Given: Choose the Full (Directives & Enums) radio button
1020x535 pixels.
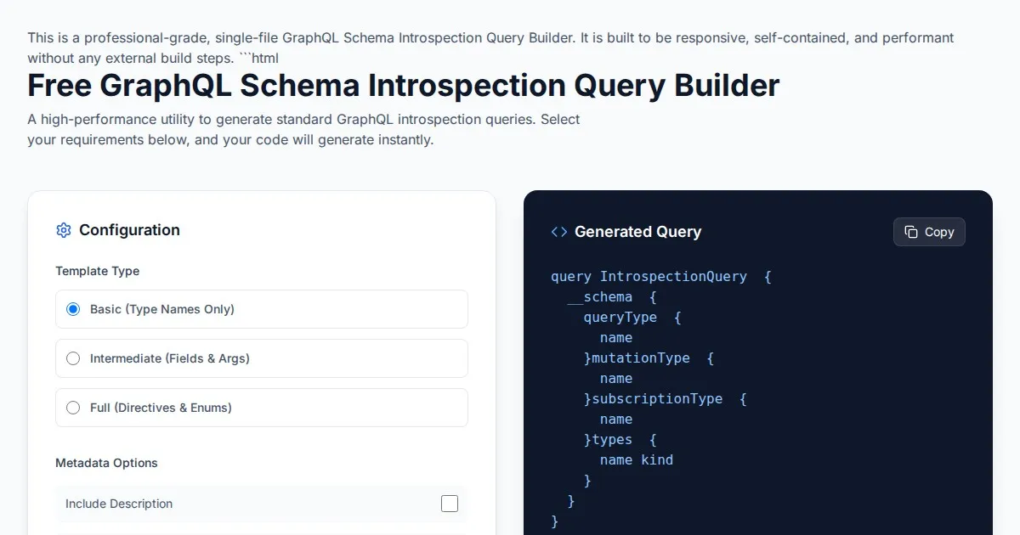Looking at the screenshot, I should pos(73,408).
